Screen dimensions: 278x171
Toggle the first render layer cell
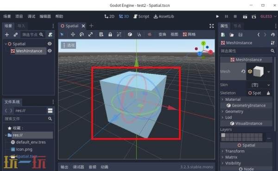pyautogui.click(x=223, y=135)
